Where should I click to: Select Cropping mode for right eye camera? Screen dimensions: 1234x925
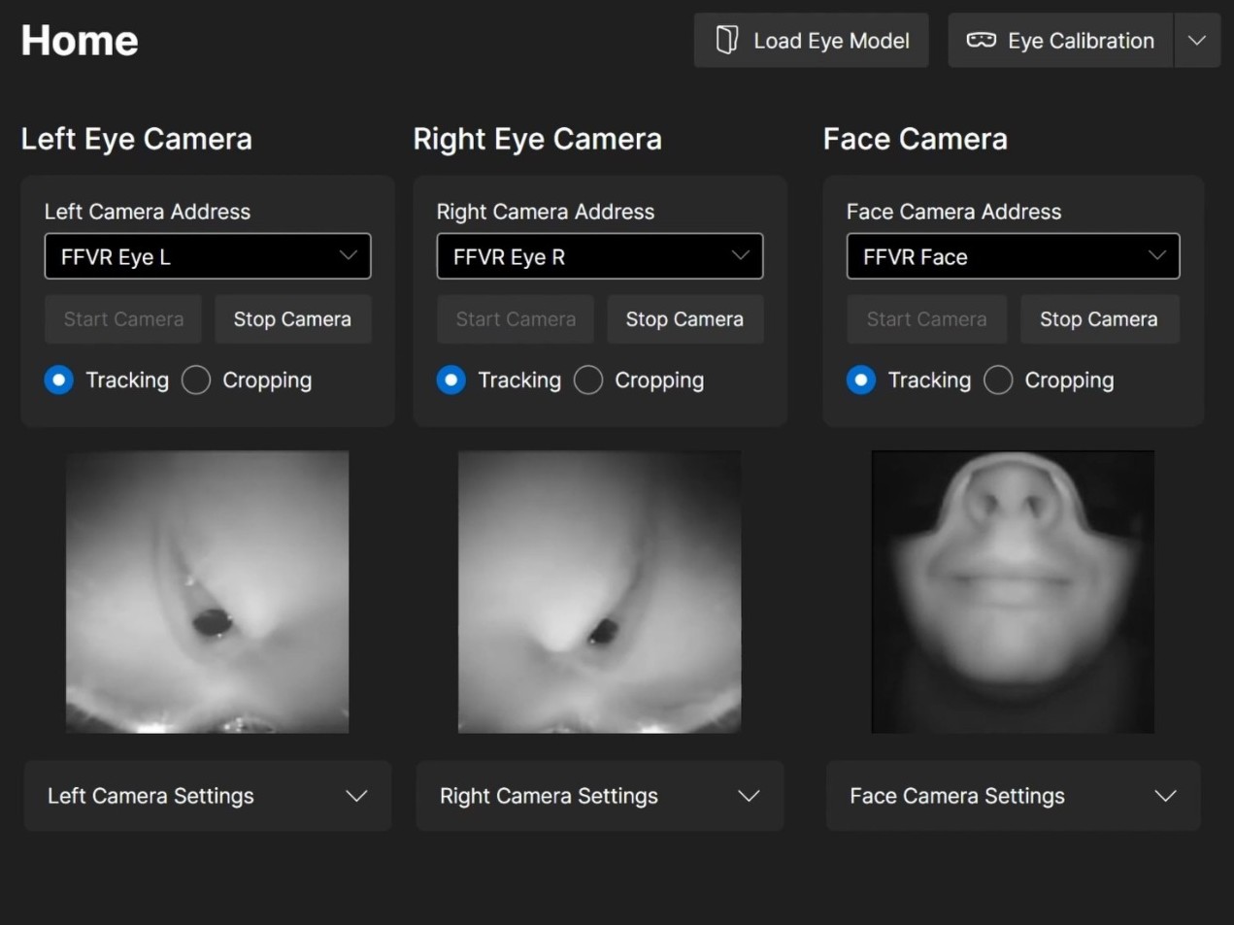pos(589,380)
